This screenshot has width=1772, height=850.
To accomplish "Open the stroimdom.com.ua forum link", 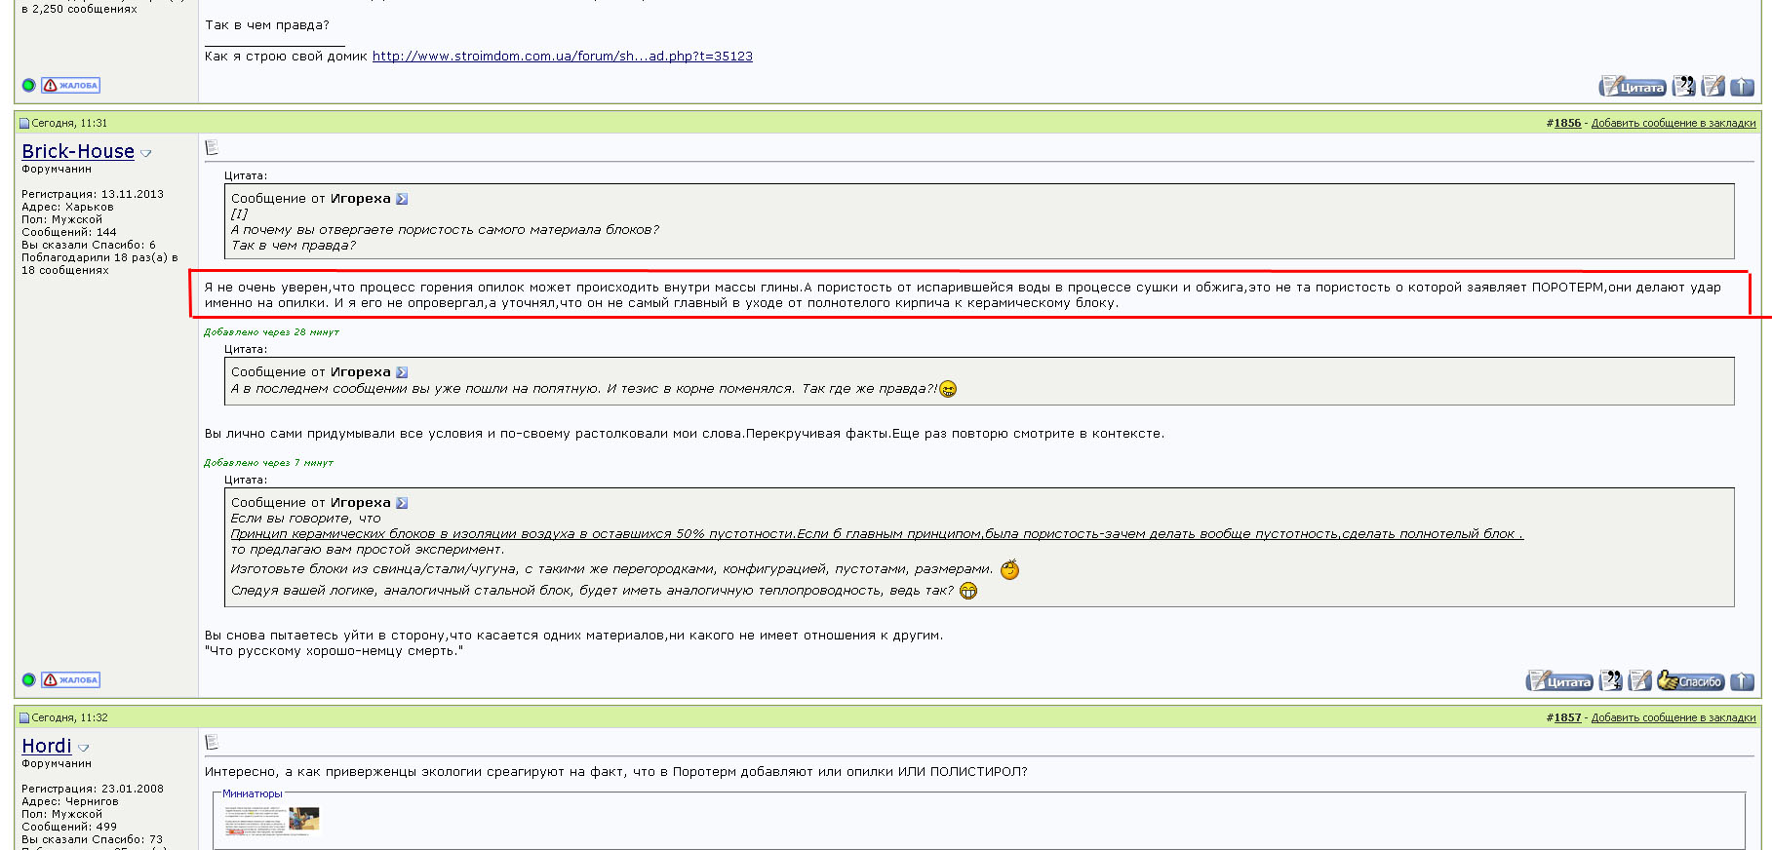I will pos(563,57).
